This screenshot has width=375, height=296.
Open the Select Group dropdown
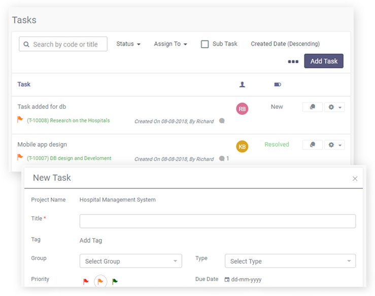[130, 261]
